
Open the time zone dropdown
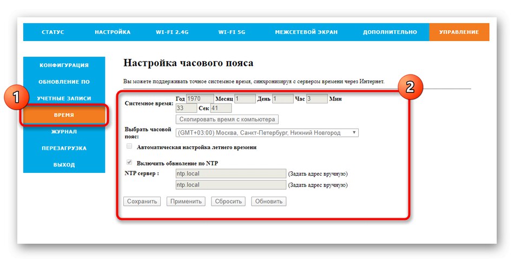pyautogui.click(x=267, y=132)
